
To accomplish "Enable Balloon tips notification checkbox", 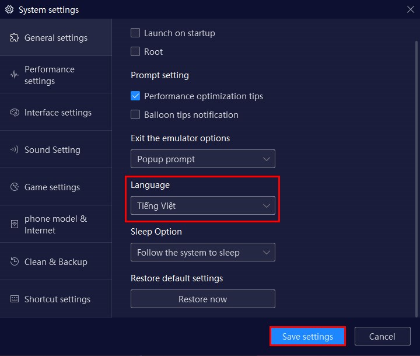I will click(135, 115).
